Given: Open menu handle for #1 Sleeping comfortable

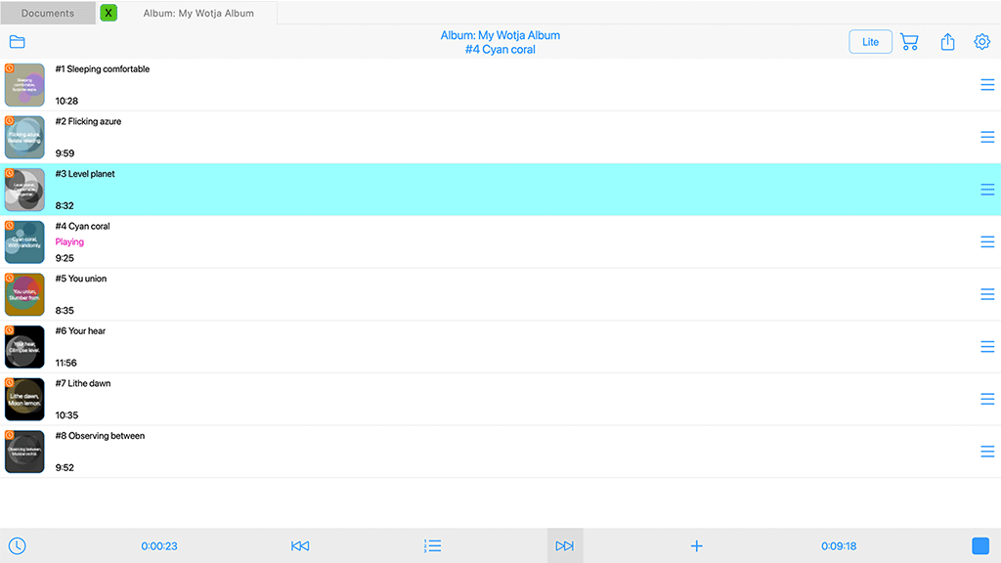Looking at the screenshot, I should coord(987,85).
